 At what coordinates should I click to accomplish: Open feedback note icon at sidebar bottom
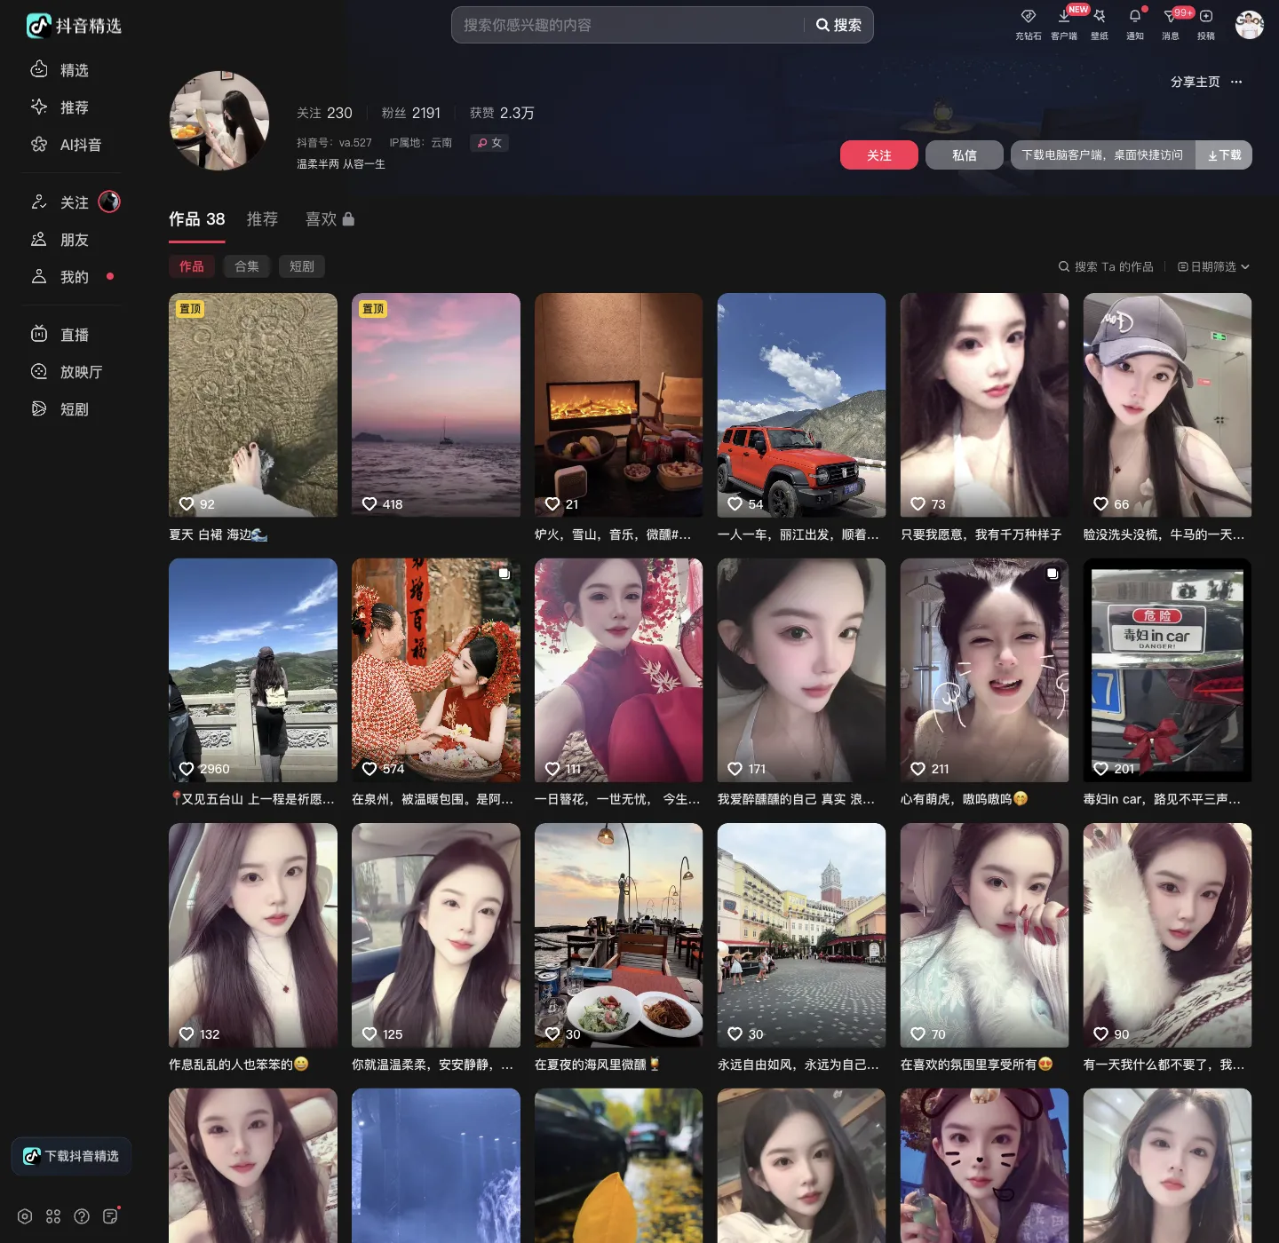coord(110,1216)
